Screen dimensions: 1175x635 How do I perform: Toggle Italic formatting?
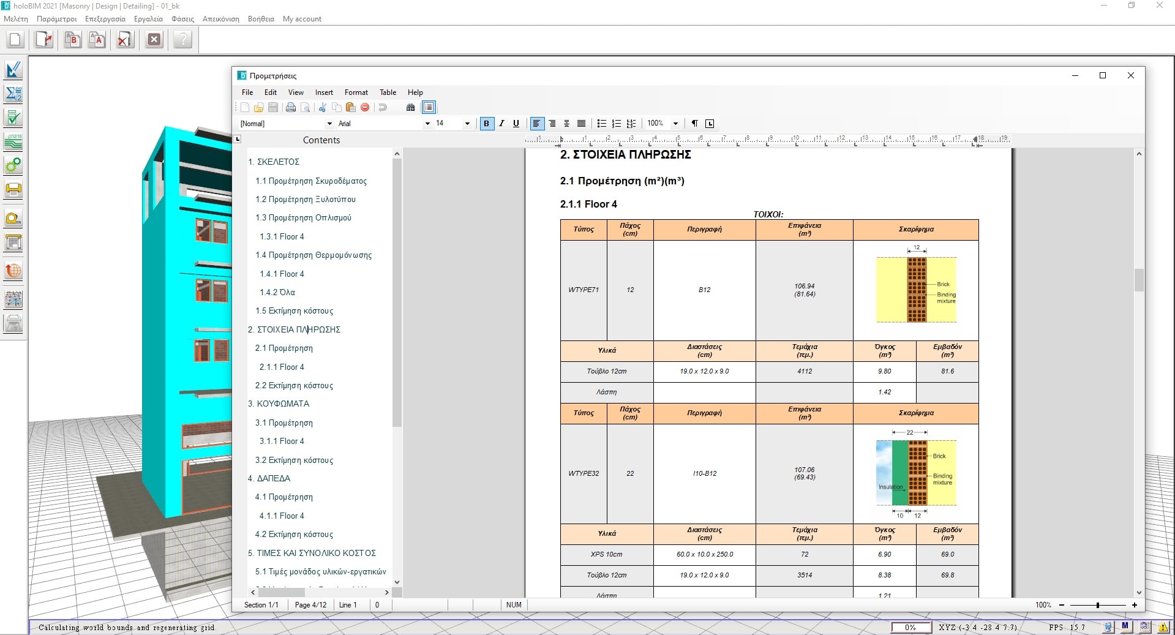pos(501,124)
